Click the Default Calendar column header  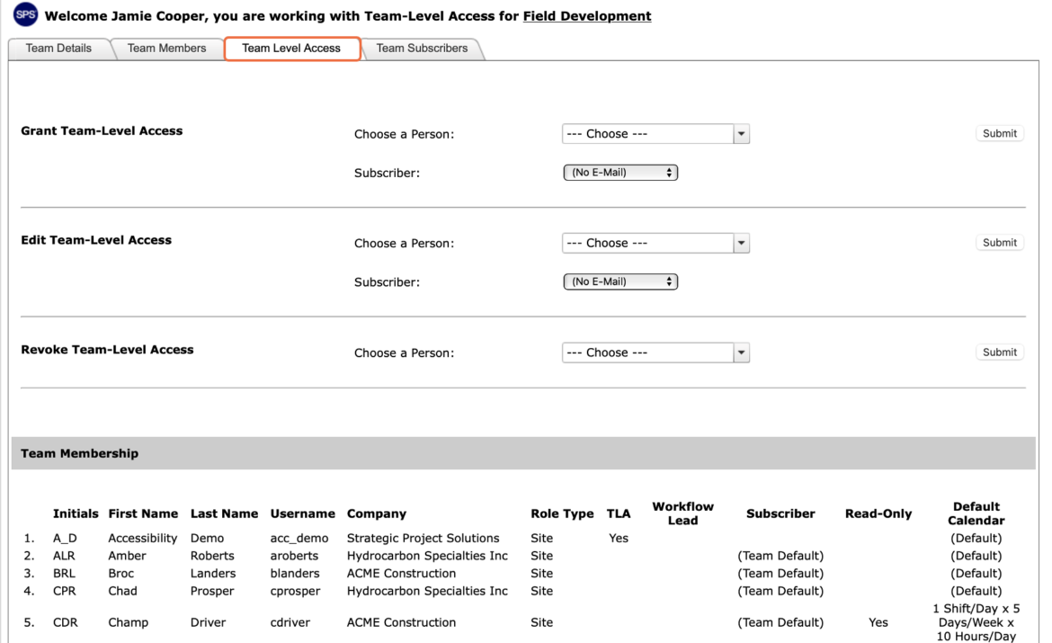click(976, 514)
